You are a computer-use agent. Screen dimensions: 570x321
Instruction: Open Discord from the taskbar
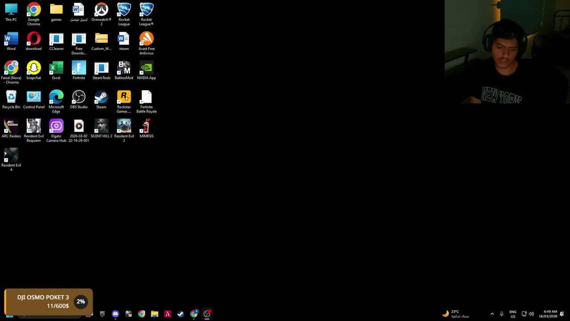(115, 314)
